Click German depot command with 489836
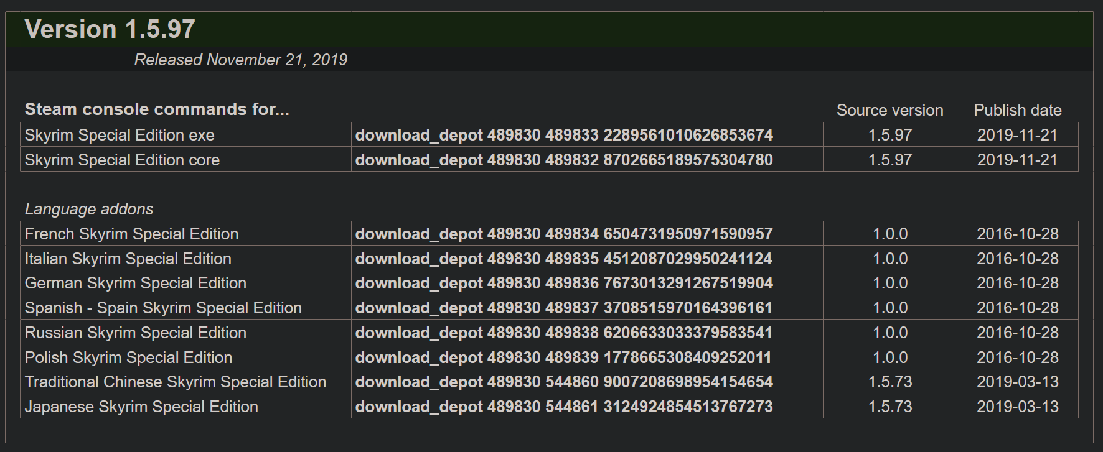This screenshot has width=1103, height=452. (564, 283)
